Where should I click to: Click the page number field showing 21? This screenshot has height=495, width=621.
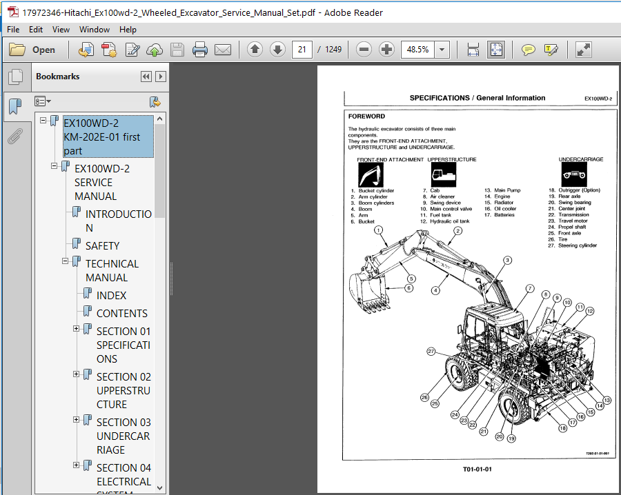click(x=302, y=50)
